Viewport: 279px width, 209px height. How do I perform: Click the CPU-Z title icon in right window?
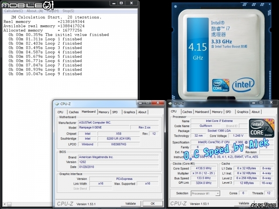point(170,104)
